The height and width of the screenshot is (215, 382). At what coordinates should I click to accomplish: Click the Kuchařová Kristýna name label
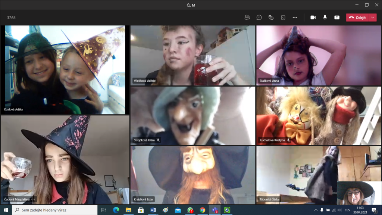pos(272,140)
